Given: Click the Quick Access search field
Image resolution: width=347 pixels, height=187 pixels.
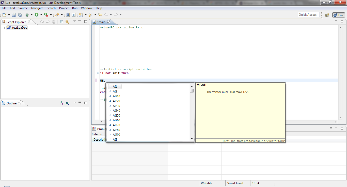Looking at the screenshot, I should [309, 15].
